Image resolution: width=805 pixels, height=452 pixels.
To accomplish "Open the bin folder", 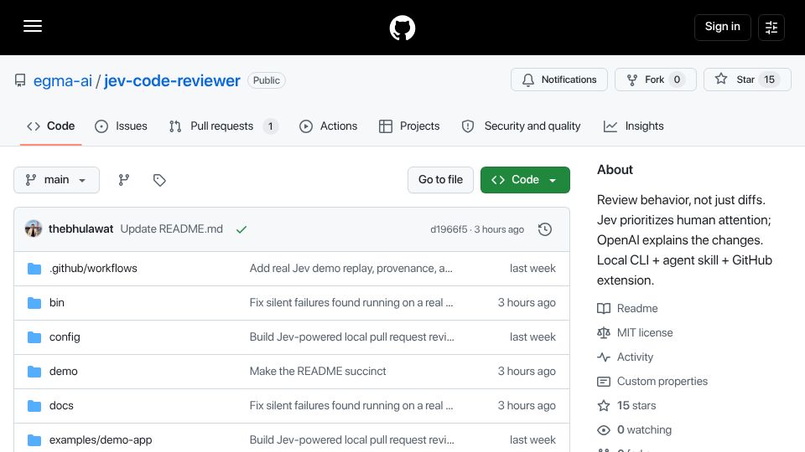I will [x=57, y=303].
